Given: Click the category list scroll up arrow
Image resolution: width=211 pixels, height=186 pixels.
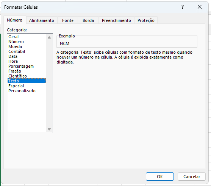Looking at the screenshot, I should coord(49,37).
